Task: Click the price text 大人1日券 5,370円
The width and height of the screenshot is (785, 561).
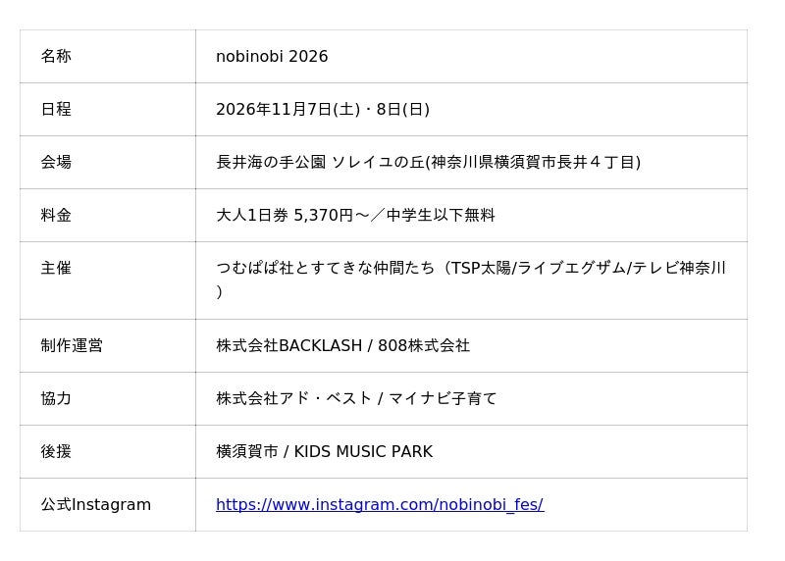Action: tap(285, 215)
